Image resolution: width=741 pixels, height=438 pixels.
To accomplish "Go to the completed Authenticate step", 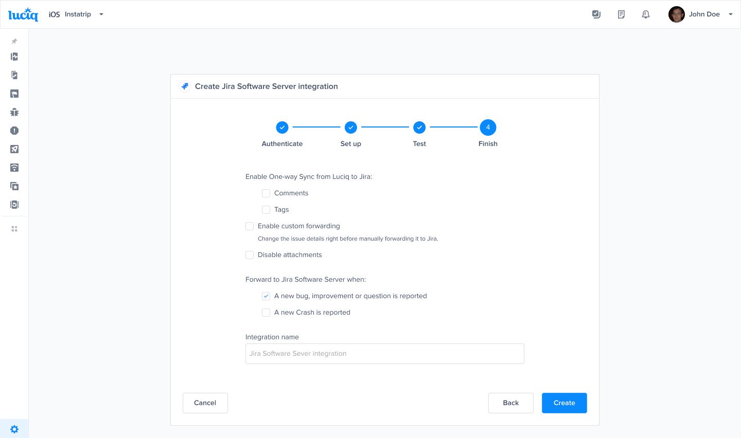I will point(282,127).
